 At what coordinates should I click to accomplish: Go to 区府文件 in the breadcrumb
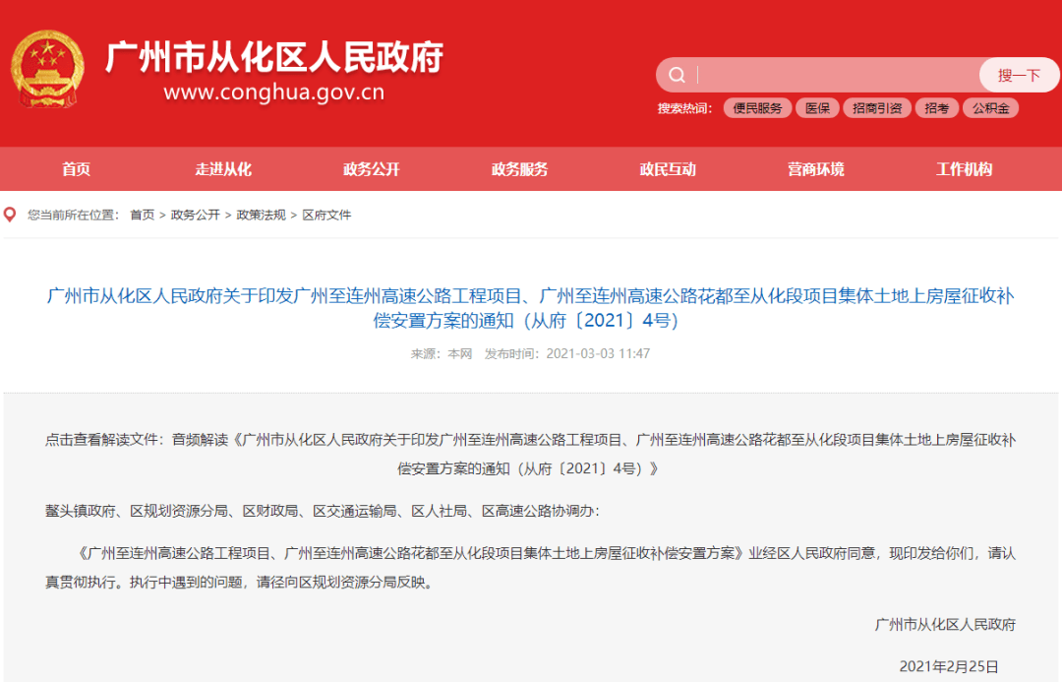(326, 215)
